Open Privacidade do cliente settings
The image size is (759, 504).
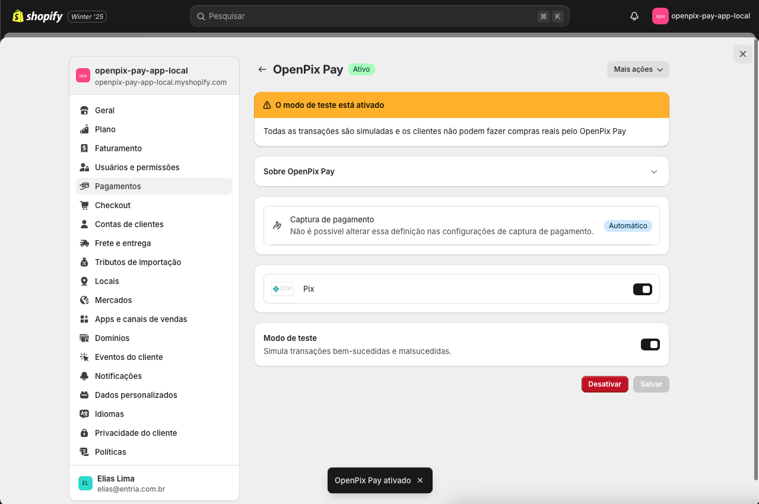pyautogui.click(x=136, y=433)
